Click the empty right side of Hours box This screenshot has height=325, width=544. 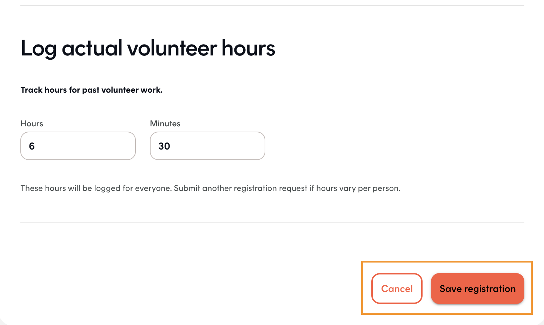coord(105,146)
